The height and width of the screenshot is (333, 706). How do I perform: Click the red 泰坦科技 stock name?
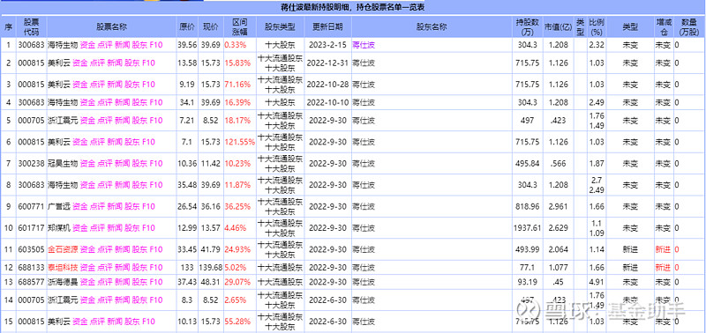point(63,268)
